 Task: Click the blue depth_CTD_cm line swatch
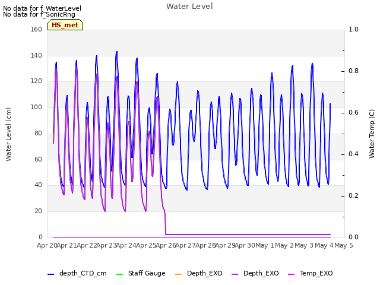point(50,274)
